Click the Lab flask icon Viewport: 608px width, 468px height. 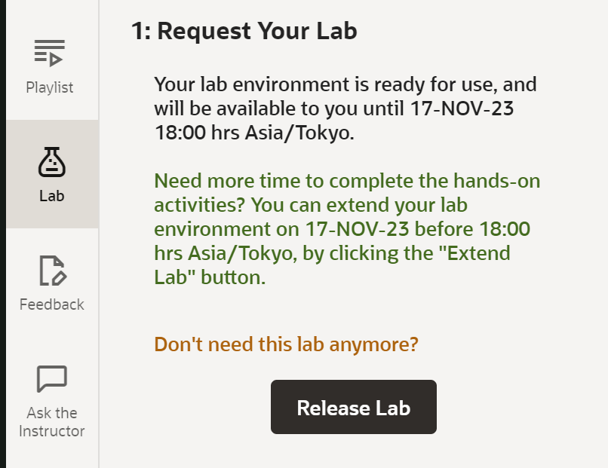click(x=52, y=161)
